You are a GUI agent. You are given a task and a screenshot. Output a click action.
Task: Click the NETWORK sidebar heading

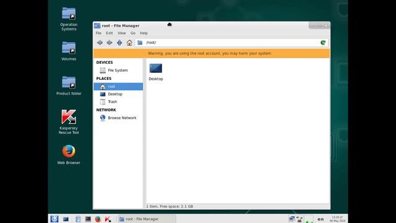coord(106,110)
